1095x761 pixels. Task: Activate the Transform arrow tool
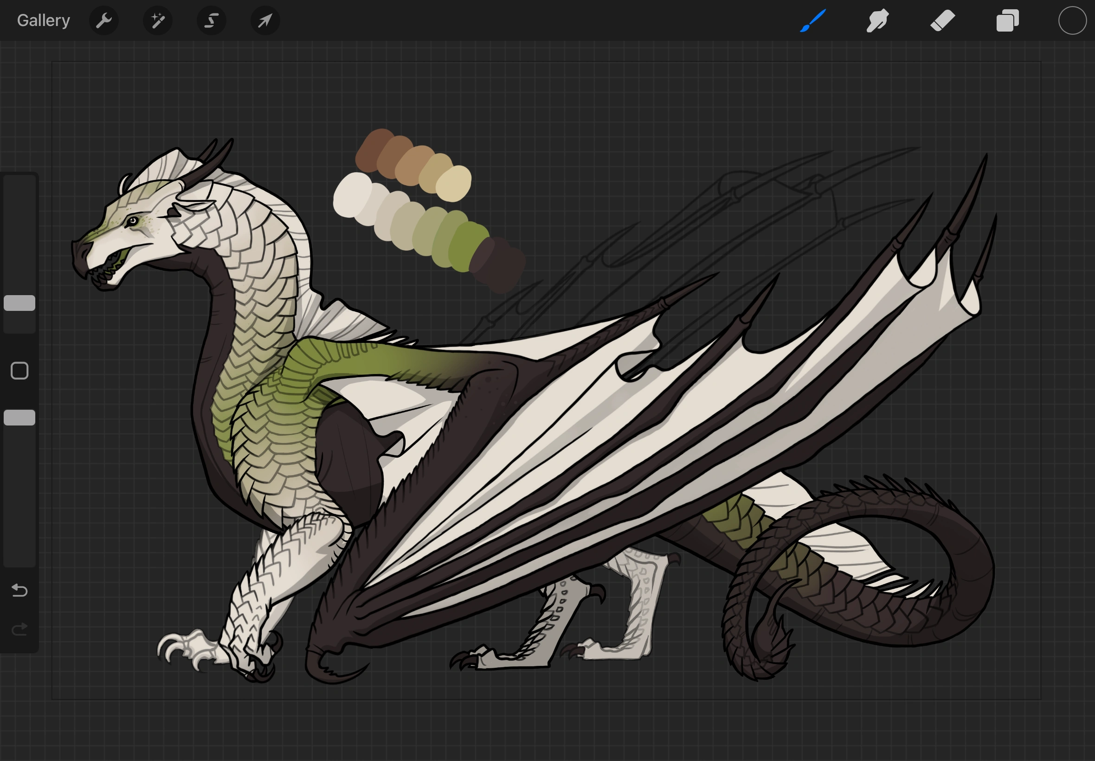(x=265, y=20)
